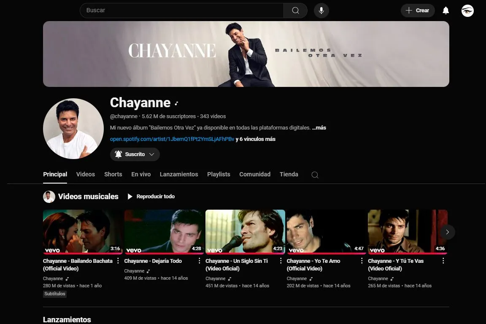Activate voice search microphone

click(x=321, y=11)
